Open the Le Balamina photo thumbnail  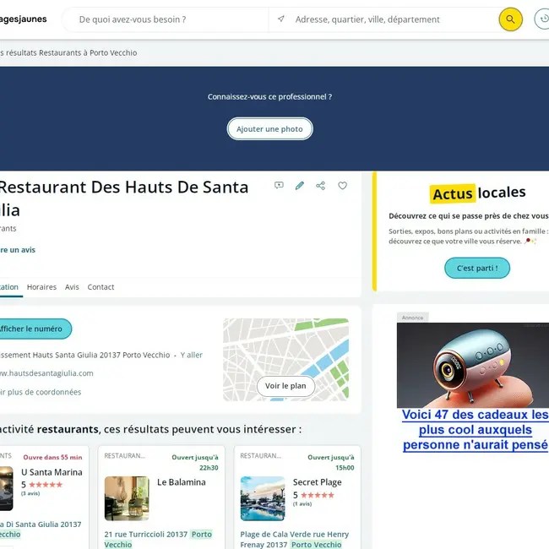(x=127, y=498)
